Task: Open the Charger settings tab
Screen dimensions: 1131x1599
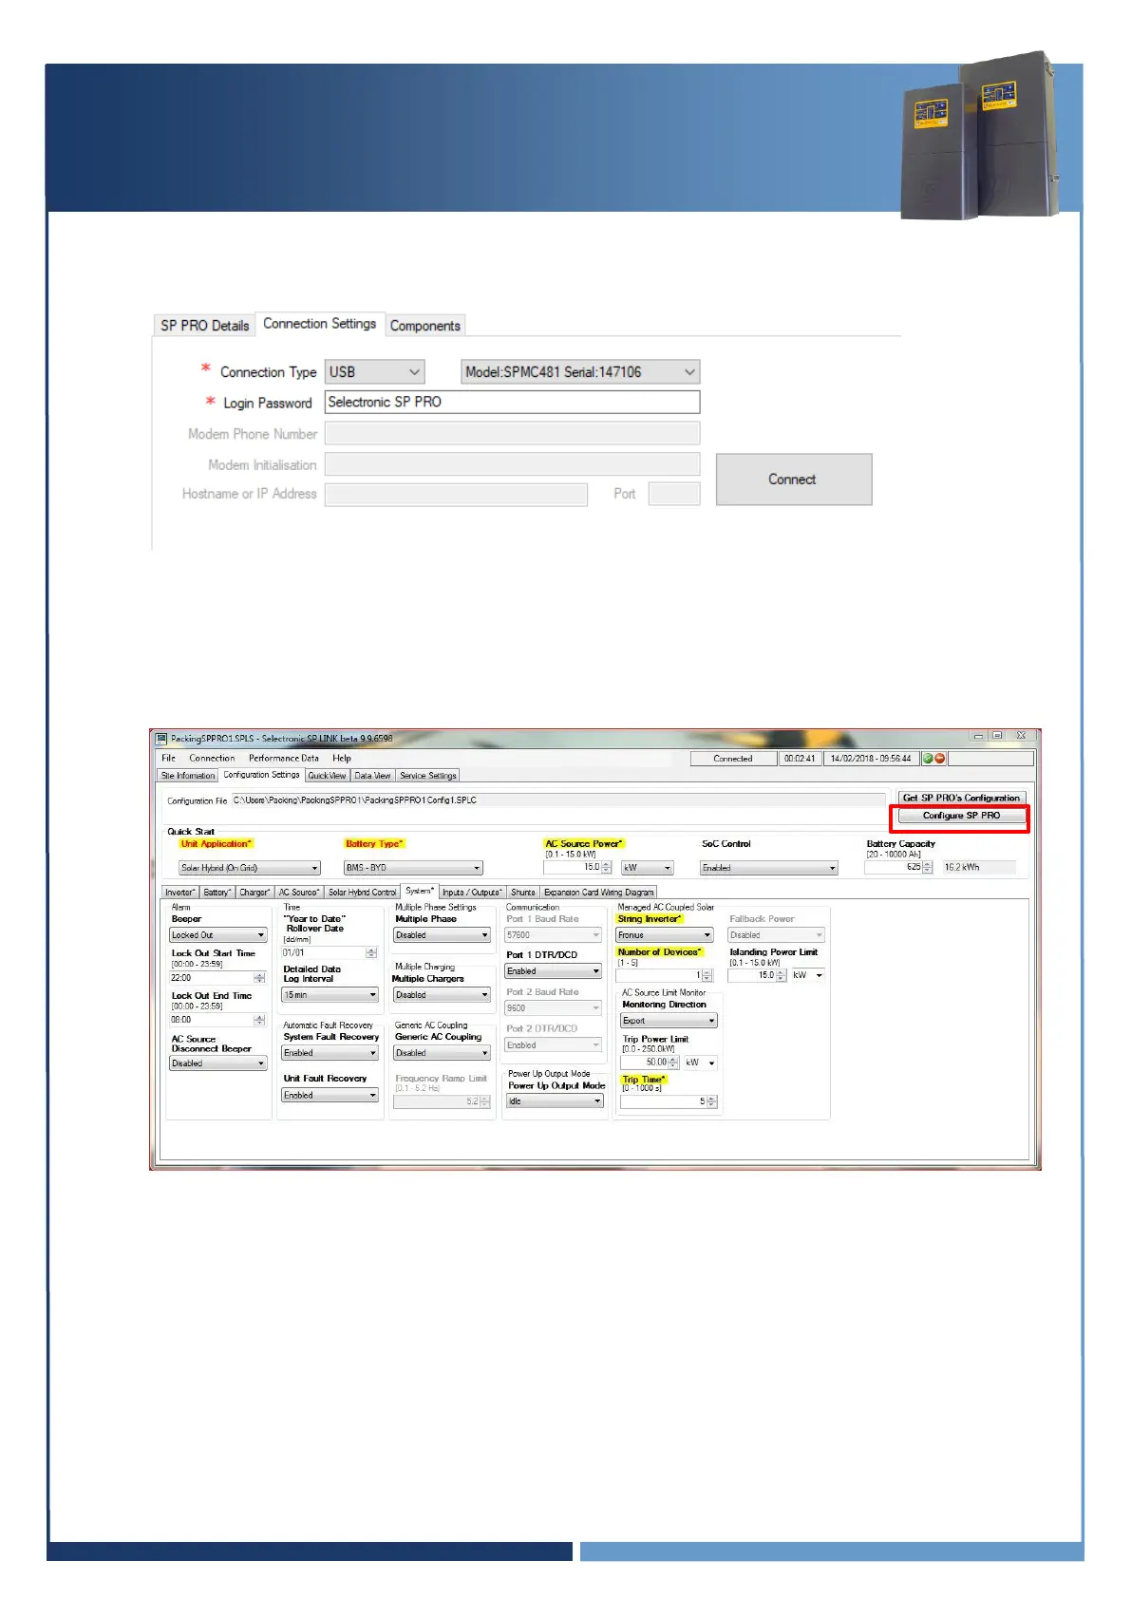Action: tap(254, 893)
